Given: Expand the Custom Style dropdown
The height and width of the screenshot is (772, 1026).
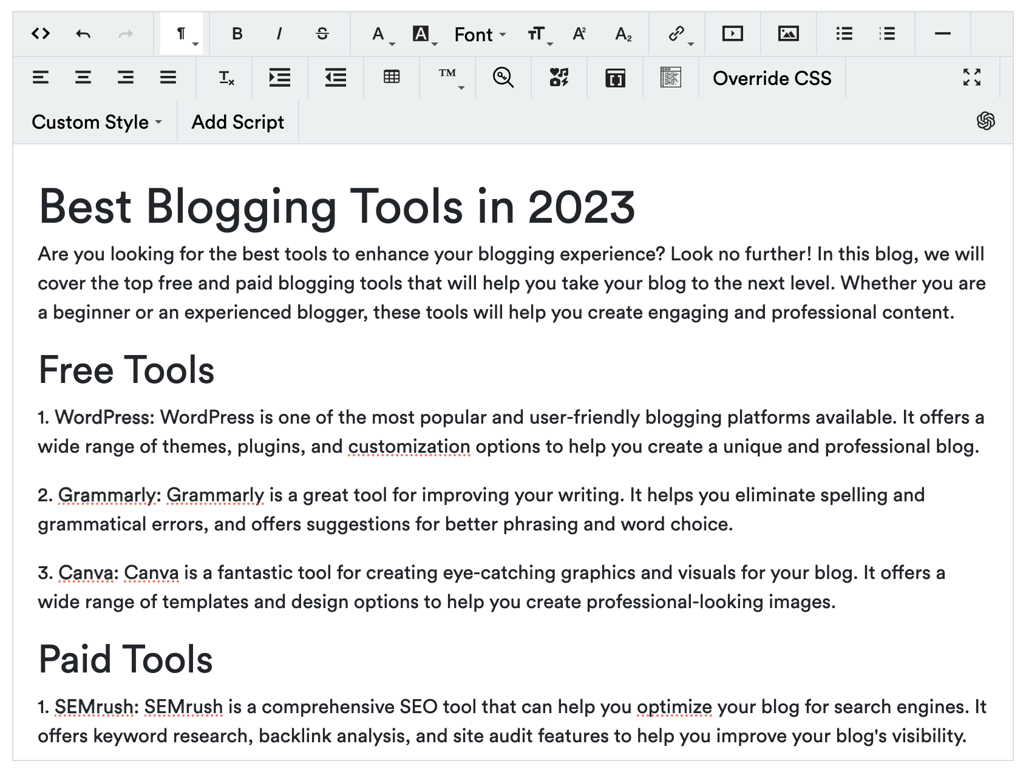Looking at the screenshot, I should pos(97,122).
